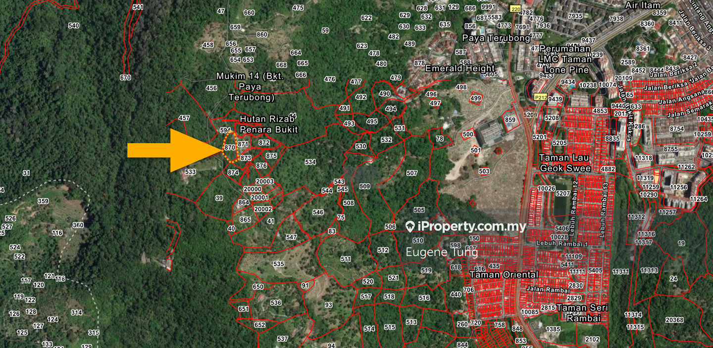Click the Taman Oriental area label
Screen dimensions: 713x348
(504, 274)
